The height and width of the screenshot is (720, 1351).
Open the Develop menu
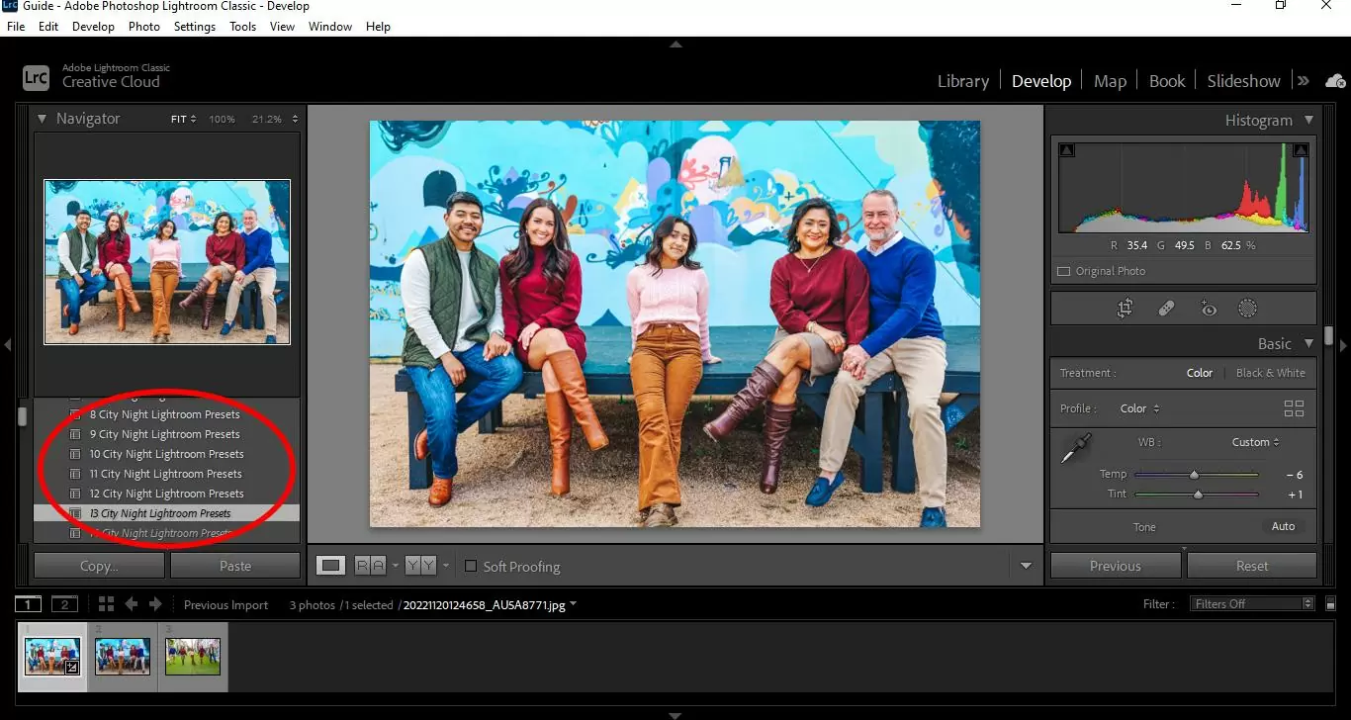point(93,27)
